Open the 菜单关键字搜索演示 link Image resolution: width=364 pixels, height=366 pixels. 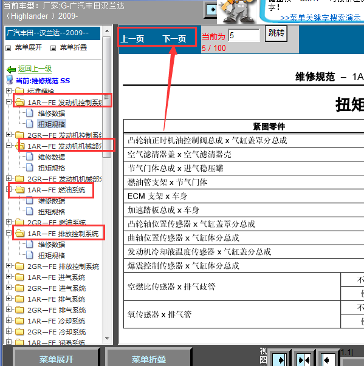320,18
